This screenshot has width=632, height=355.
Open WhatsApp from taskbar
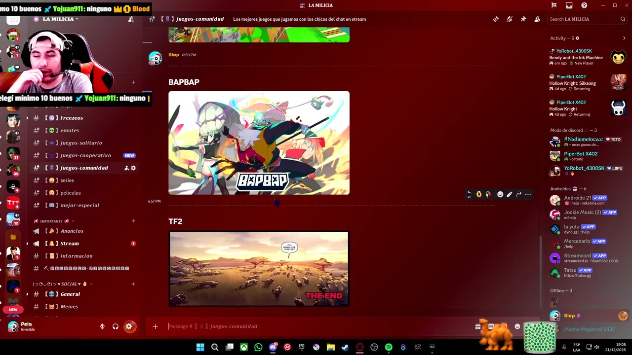click(x=258, y=347)
